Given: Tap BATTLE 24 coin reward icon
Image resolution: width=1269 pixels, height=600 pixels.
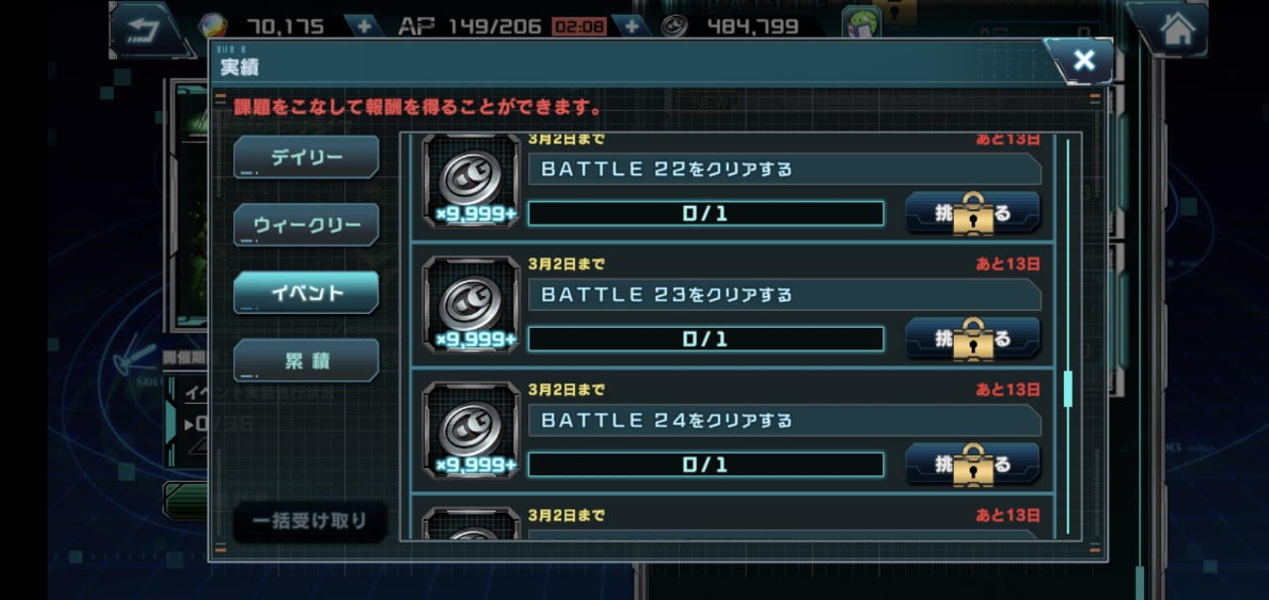Looking at the screenshot, I should [x=471, y=431].
